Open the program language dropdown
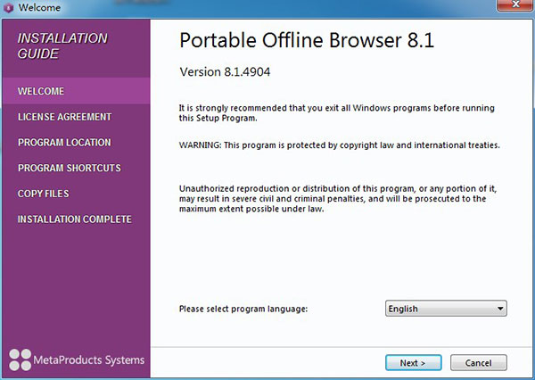Viewport: 535px width, 380px height. [446, 309]
